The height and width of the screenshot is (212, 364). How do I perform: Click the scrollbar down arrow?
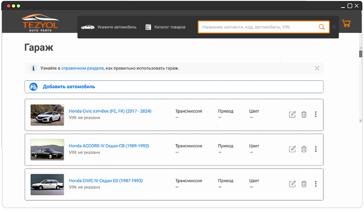361,121
